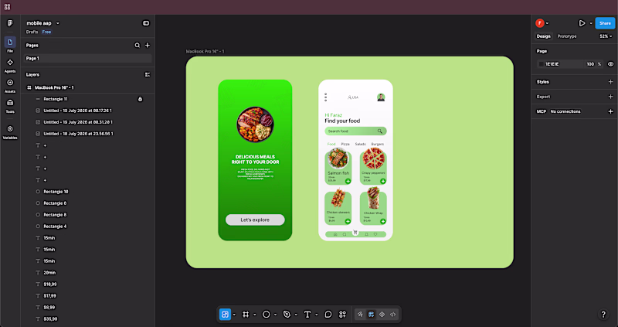Image resolution: width=618 pixels, height=327 pixels.
Task: Open the Variables panel
Action: tap(10, 131)
